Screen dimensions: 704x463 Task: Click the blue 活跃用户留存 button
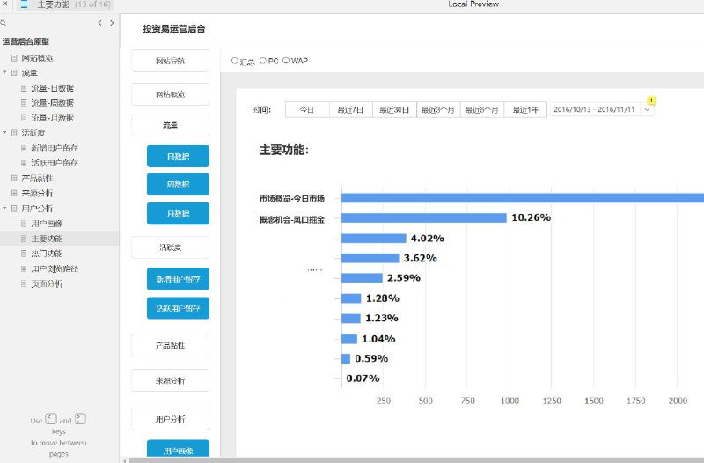178,308
